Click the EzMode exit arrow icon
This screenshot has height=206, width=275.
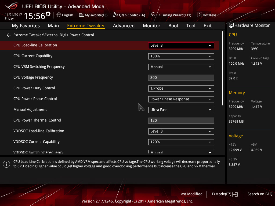click(x=235, y=194)
